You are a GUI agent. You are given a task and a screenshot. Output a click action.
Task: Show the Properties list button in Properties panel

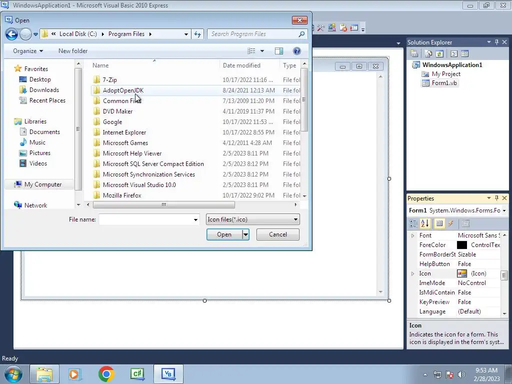pyautogui.click(x=439, y=223)
